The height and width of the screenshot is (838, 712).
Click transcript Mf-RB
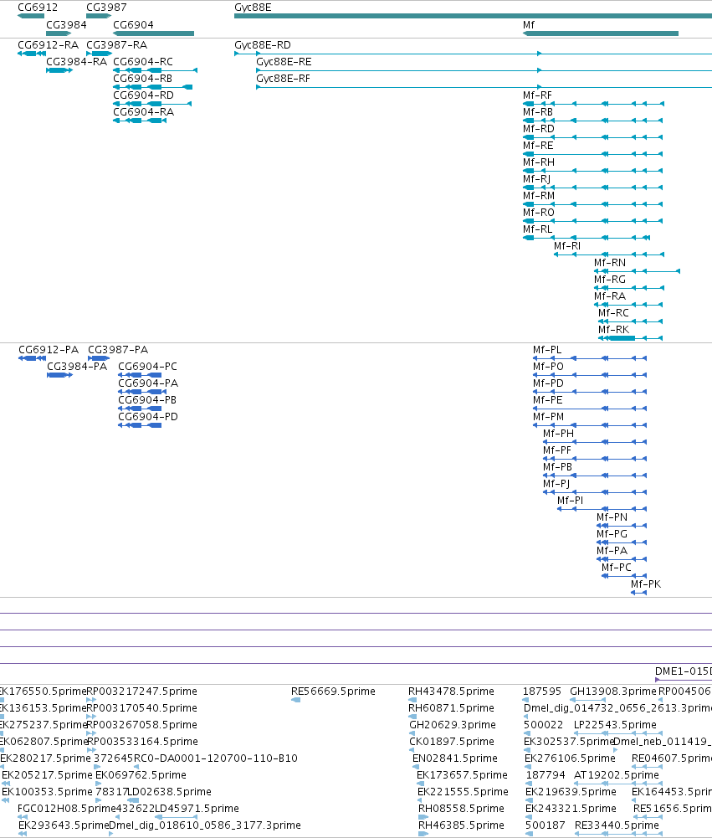coord(538,111)
